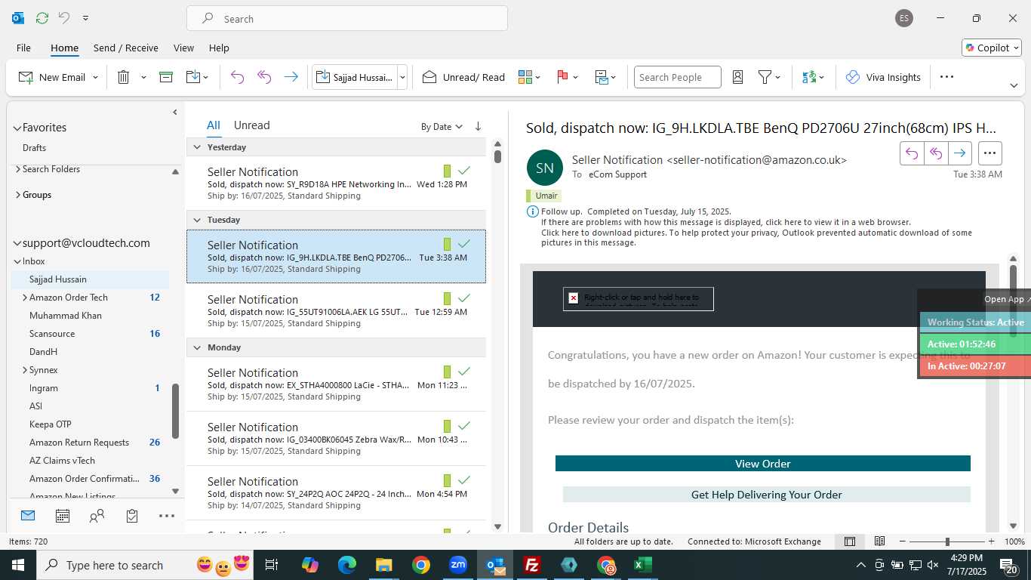Click the View Order link

tap(763, 464)
